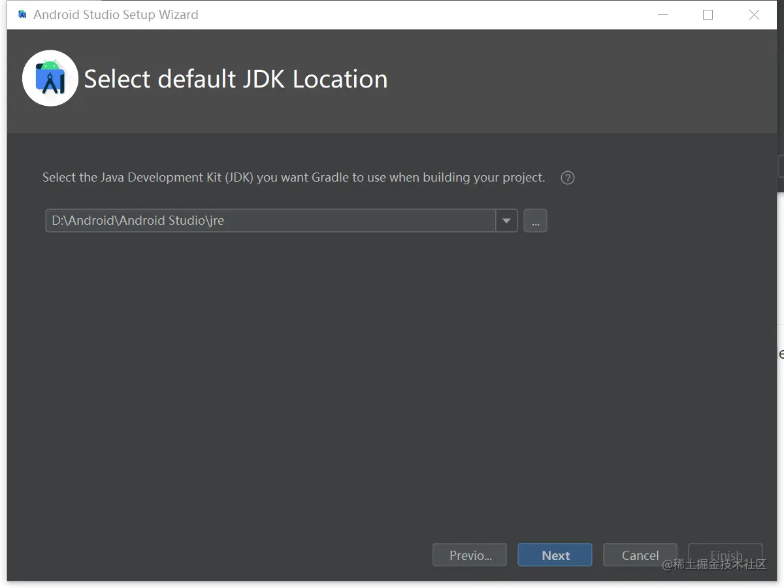Click the Next button
Viewport: 784px width, 588px height.
point(555,555)
